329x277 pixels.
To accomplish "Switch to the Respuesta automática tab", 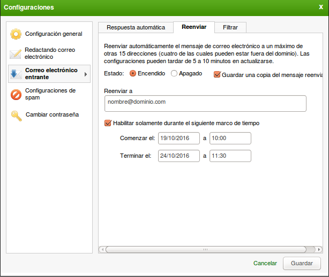I will coord(136,27).
